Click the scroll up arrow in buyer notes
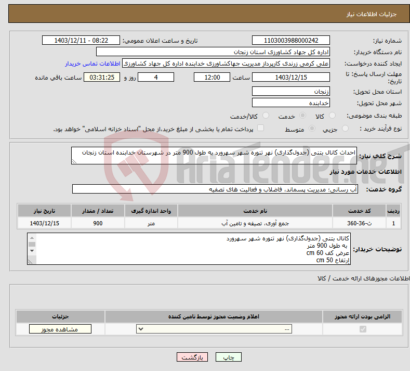Screen dimensions: 410x371 click(32, 238)
